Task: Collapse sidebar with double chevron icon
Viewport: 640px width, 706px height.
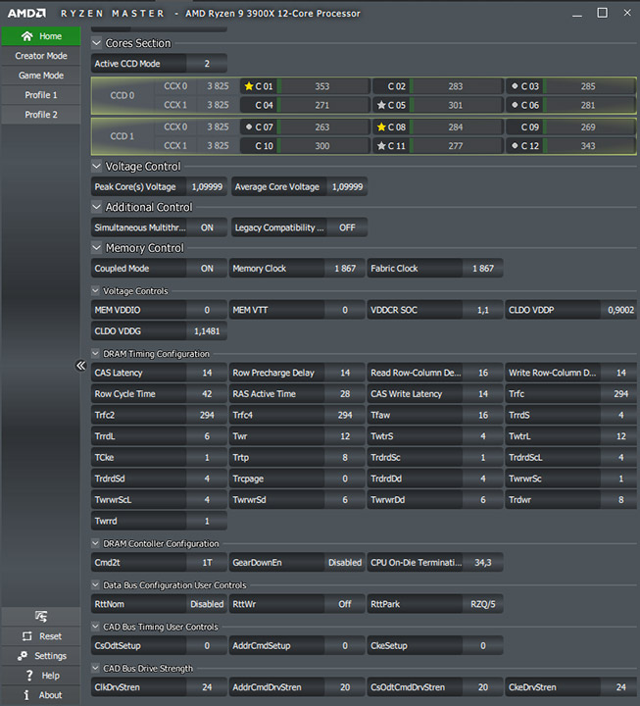Action: click(x=80, y=365)
